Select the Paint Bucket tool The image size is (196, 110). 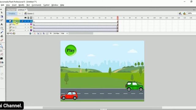pyautogui.click(x=2, y=36)
